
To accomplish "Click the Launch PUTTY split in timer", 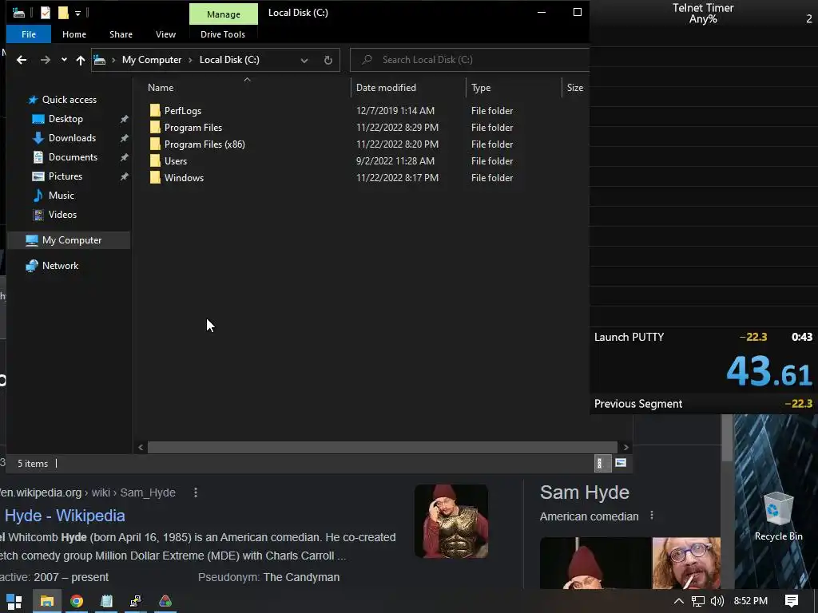I will tap(703, 337).
